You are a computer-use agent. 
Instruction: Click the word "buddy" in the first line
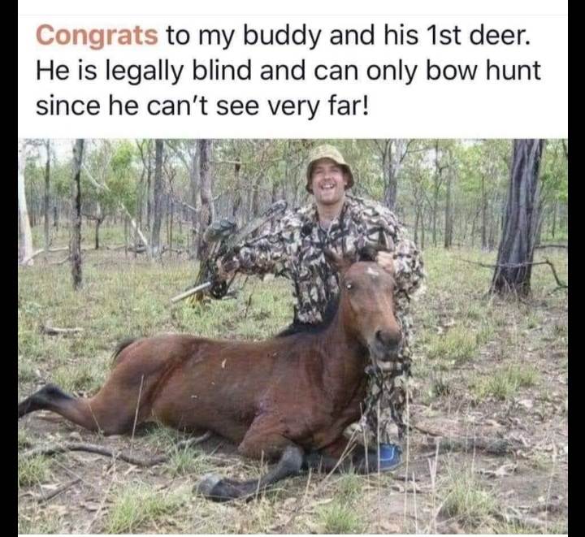(282, 37)
